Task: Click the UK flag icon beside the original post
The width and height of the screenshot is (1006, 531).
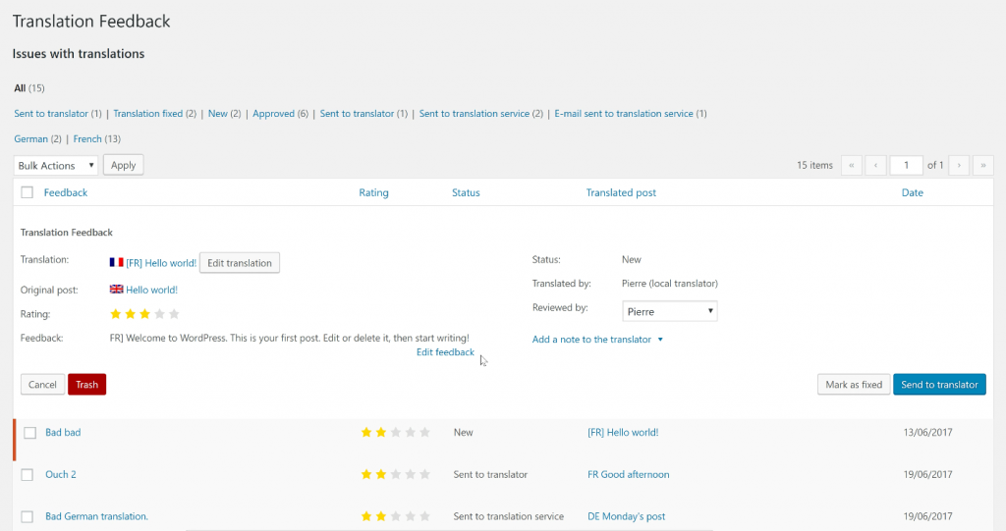Action: (x=116, y=290)
